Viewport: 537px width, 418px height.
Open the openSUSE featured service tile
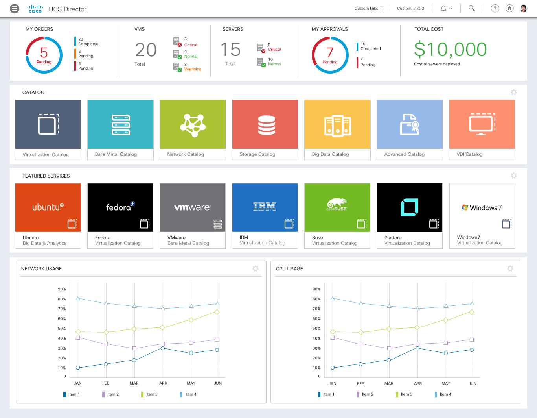(x=337, y=216)
